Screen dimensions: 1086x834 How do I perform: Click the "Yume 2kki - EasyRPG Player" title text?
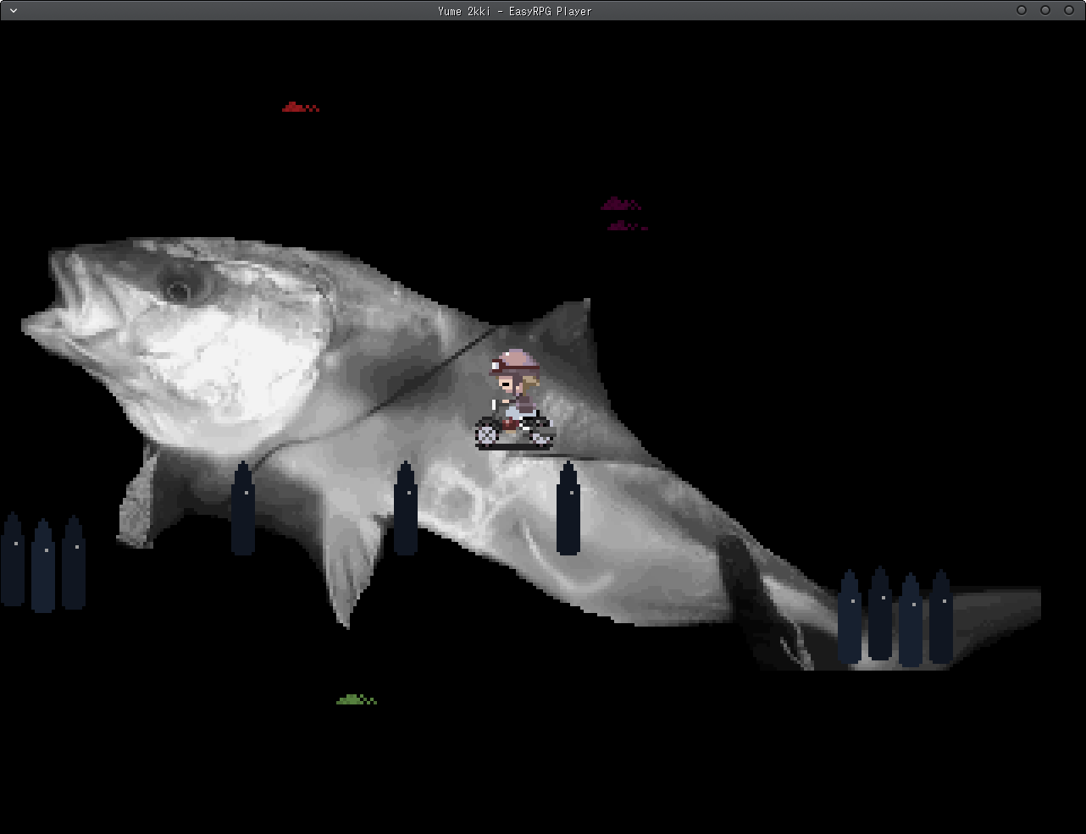(x=515, y=11)
